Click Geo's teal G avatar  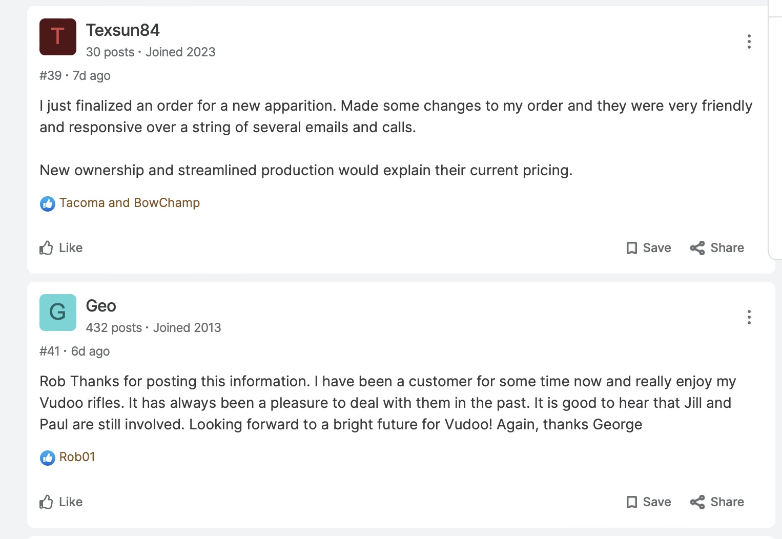(58, 313)
